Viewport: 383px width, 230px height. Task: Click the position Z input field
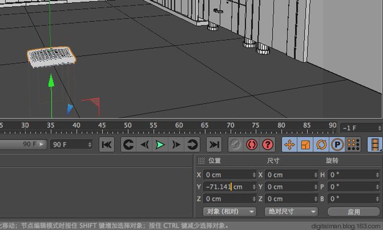230,199
